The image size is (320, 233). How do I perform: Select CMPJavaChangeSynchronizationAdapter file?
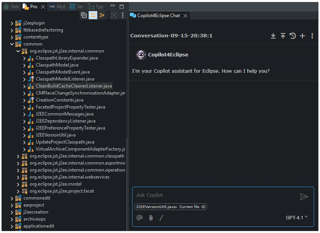coord(80,93)
